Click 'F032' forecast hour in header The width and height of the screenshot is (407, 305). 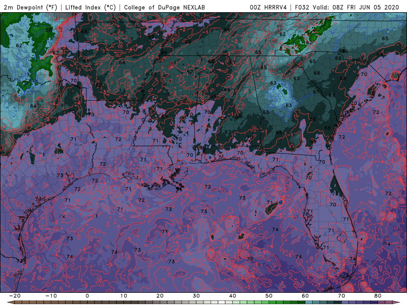pyautogui.click(x=302, y=8)
